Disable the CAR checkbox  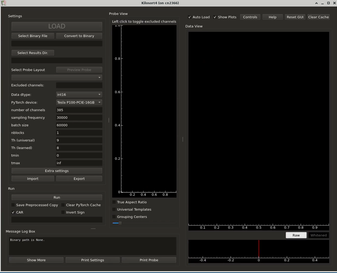click(13, 212)
